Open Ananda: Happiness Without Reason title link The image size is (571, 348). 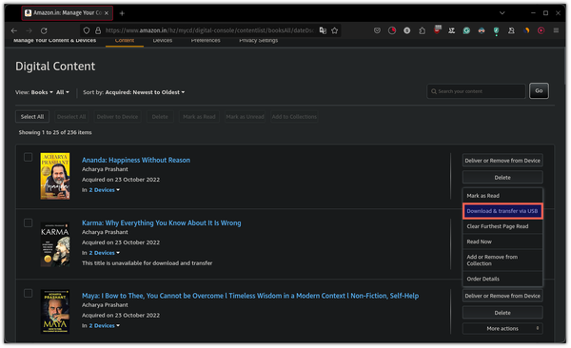click(x=136, y=160)
